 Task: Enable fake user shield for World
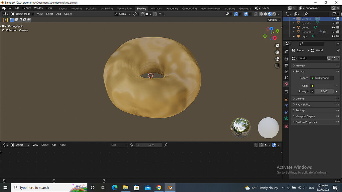[x=329, y=58]
